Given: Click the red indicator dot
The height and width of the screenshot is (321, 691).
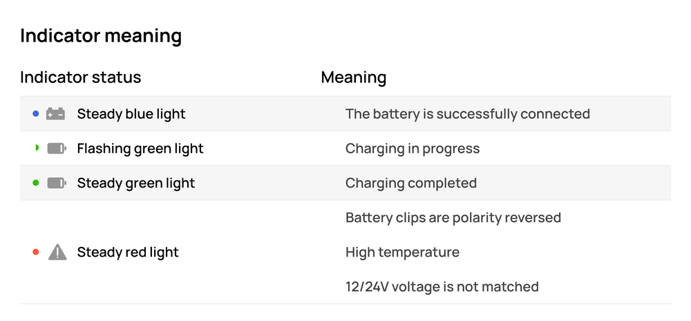Looking at the screenshot, I should point(36,252).
